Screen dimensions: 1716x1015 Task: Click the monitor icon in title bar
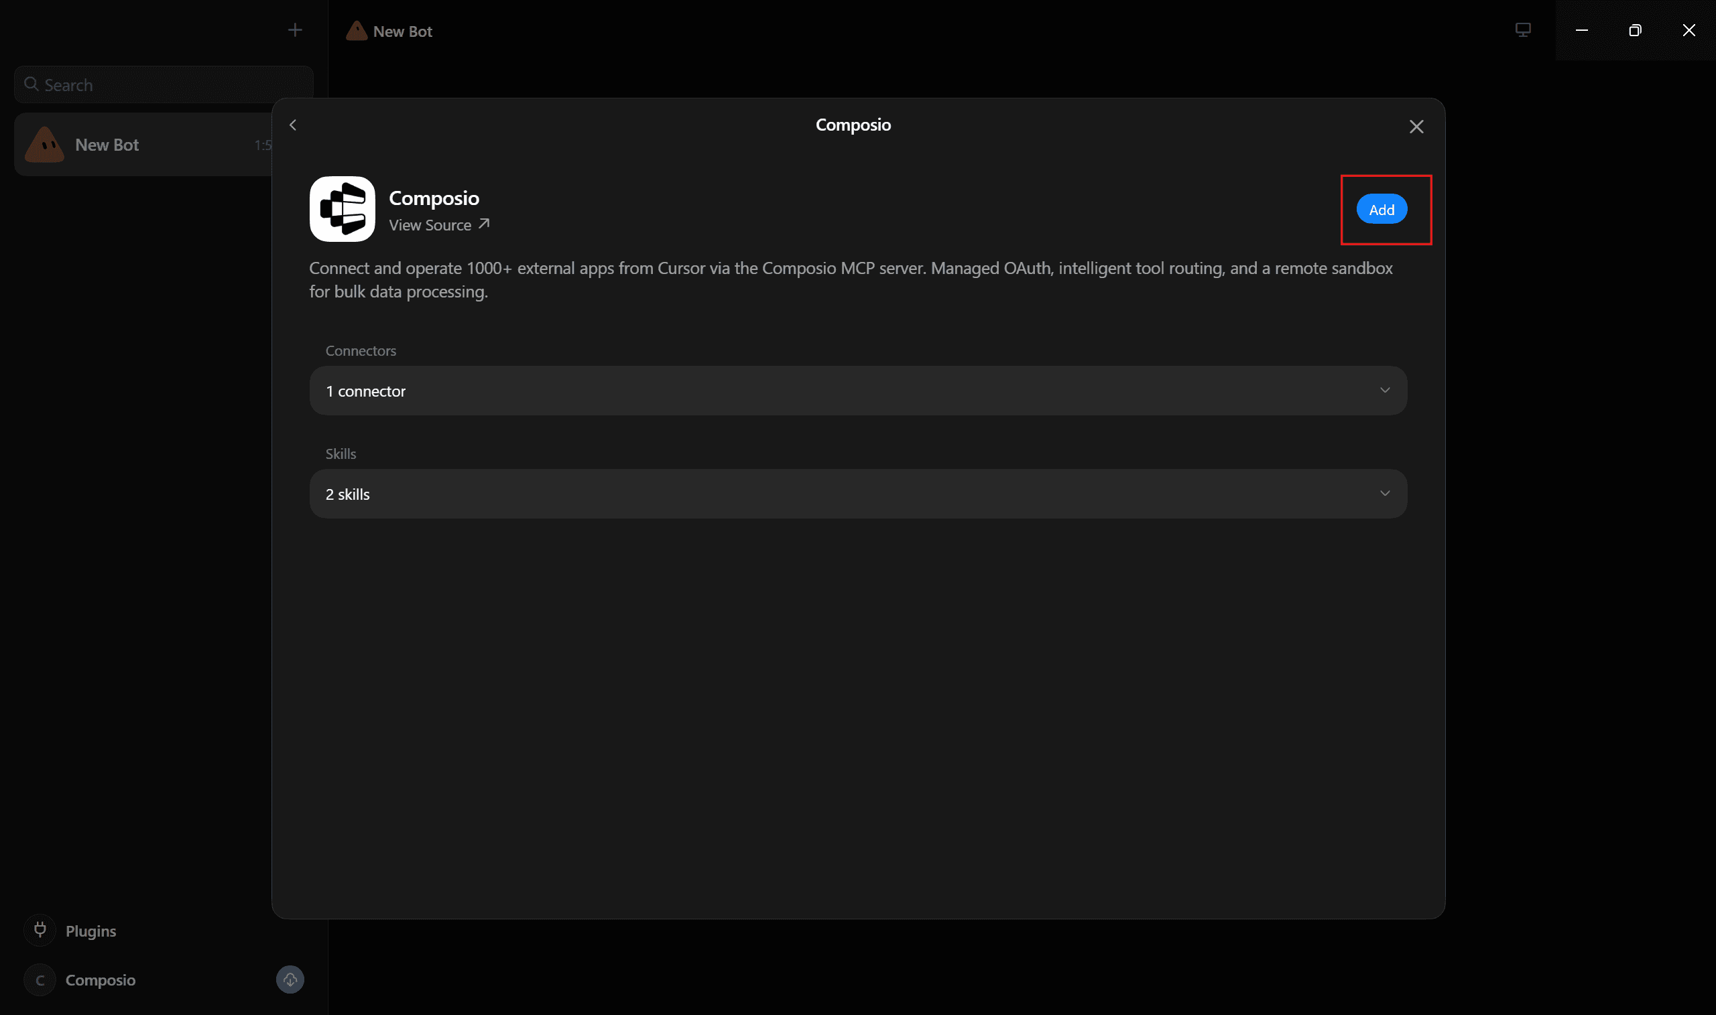pos(1523,30)
